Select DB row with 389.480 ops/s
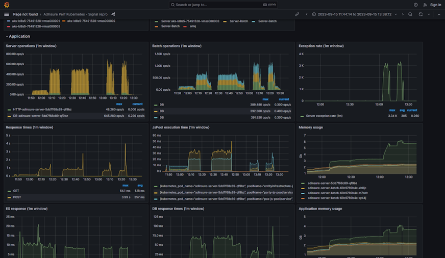 point(222,105)
